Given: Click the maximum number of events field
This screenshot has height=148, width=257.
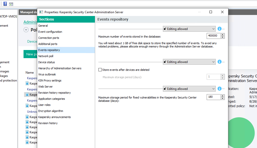Looking at the screenshot, I should click(x=213, y=36).
